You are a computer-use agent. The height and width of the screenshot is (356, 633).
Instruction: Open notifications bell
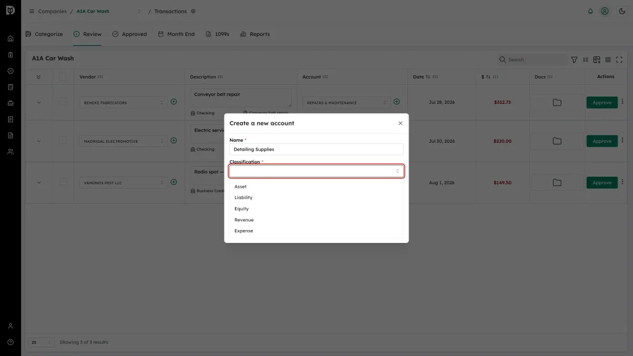click(590, 11)
